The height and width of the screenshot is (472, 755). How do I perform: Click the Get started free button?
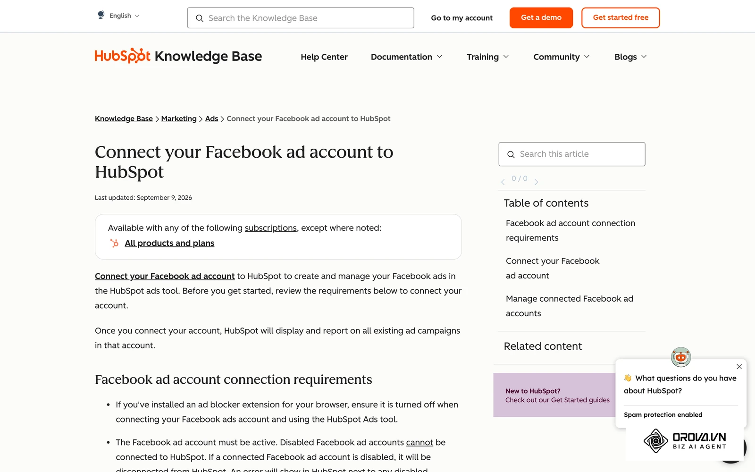tap(621, 17)
